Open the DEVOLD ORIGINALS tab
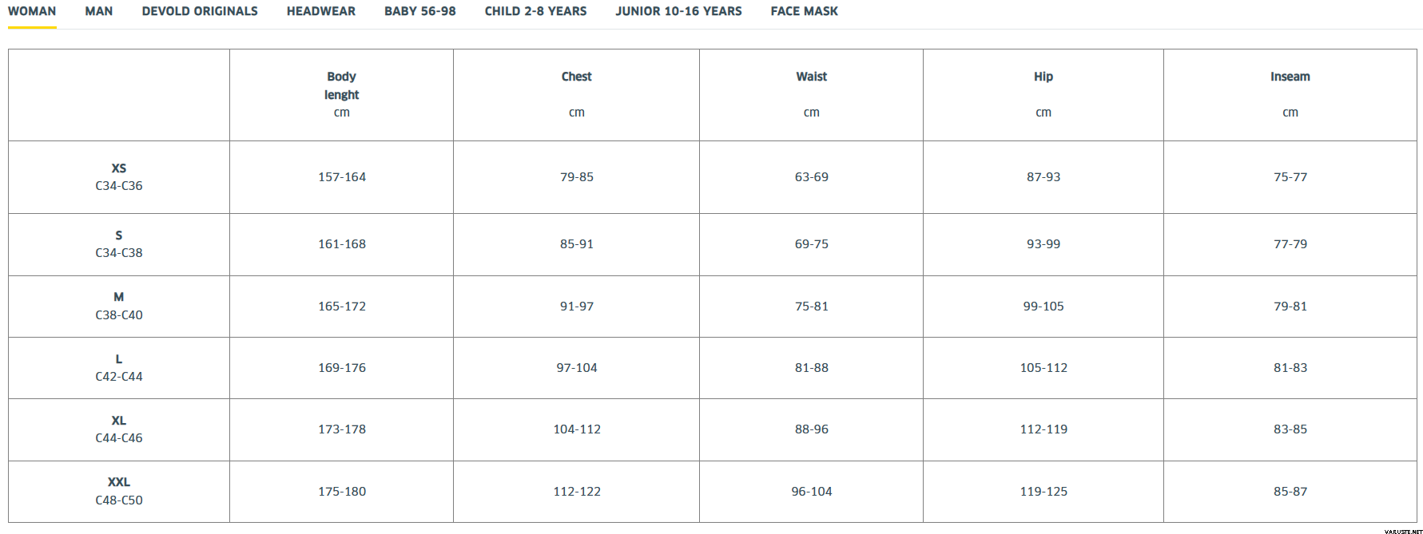Image resolution: width=1423 pixels, height=534 pixels. (x=200, y=11)
